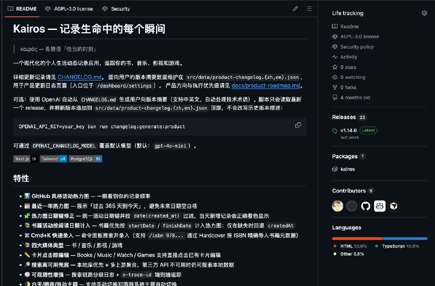Image resolution: width=435 pixels, height=286 pixels.
Task: Copy the bun run changelog command
Action: 298,125
